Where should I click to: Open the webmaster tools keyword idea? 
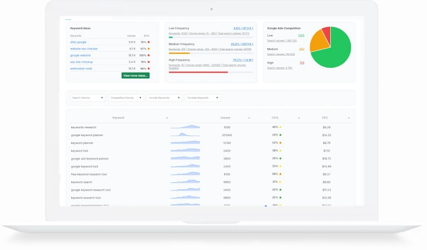pos(81,68)
